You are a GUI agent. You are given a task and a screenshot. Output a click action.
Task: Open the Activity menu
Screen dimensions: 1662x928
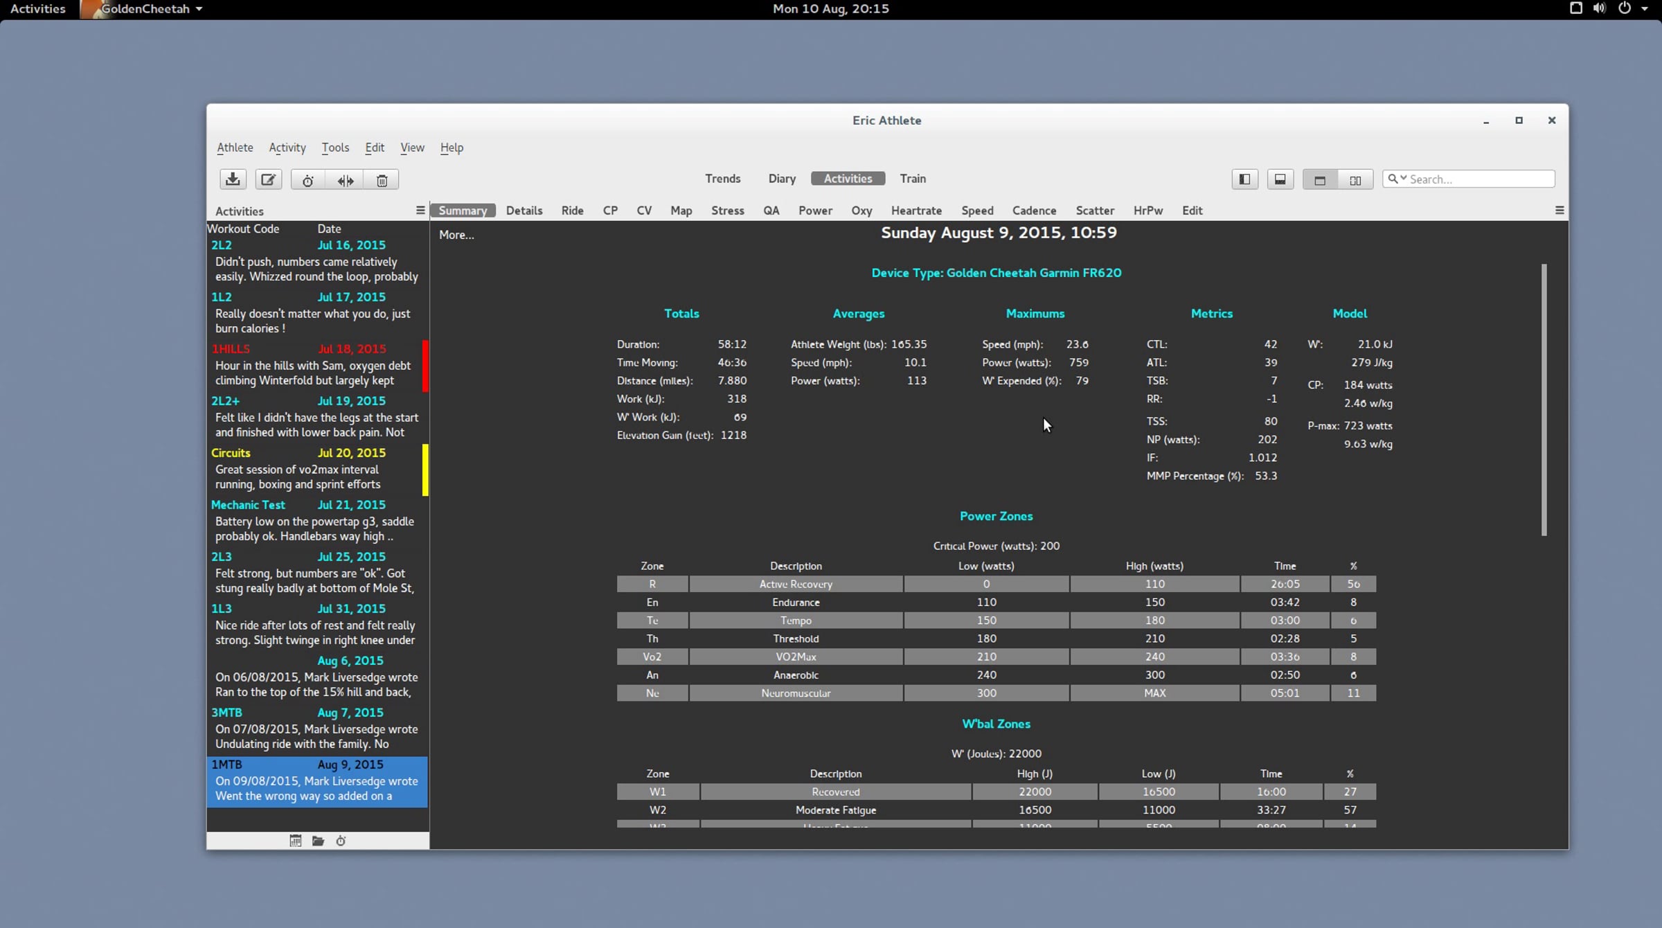tap(287, 148)
